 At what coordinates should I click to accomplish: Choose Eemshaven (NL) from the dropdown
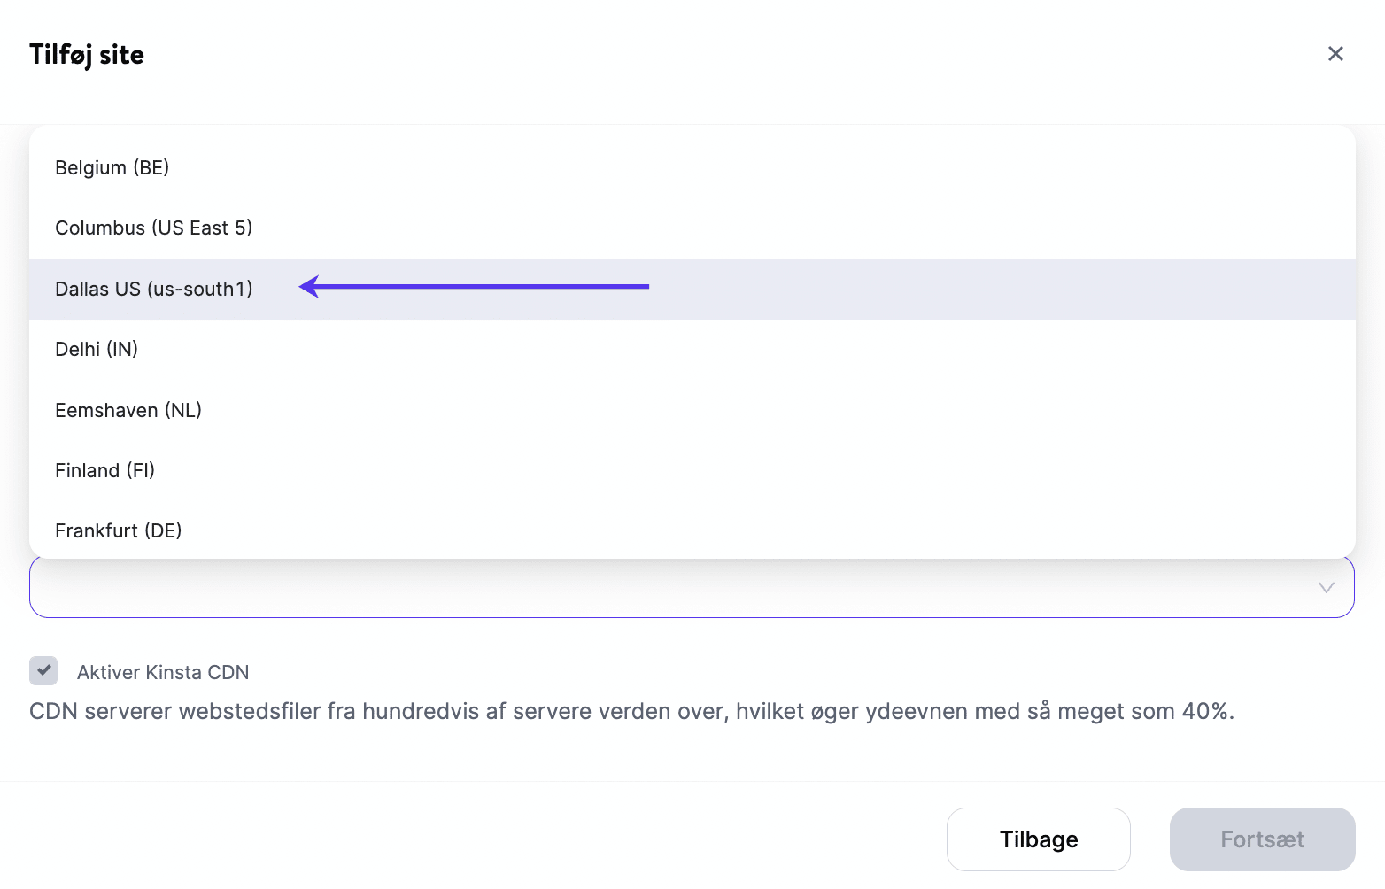tap(128, 410)
